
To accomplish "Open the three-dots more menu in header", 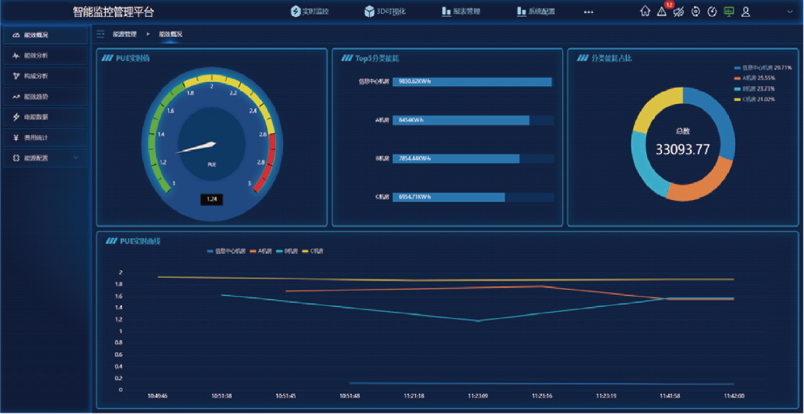I will pos(588,12).
